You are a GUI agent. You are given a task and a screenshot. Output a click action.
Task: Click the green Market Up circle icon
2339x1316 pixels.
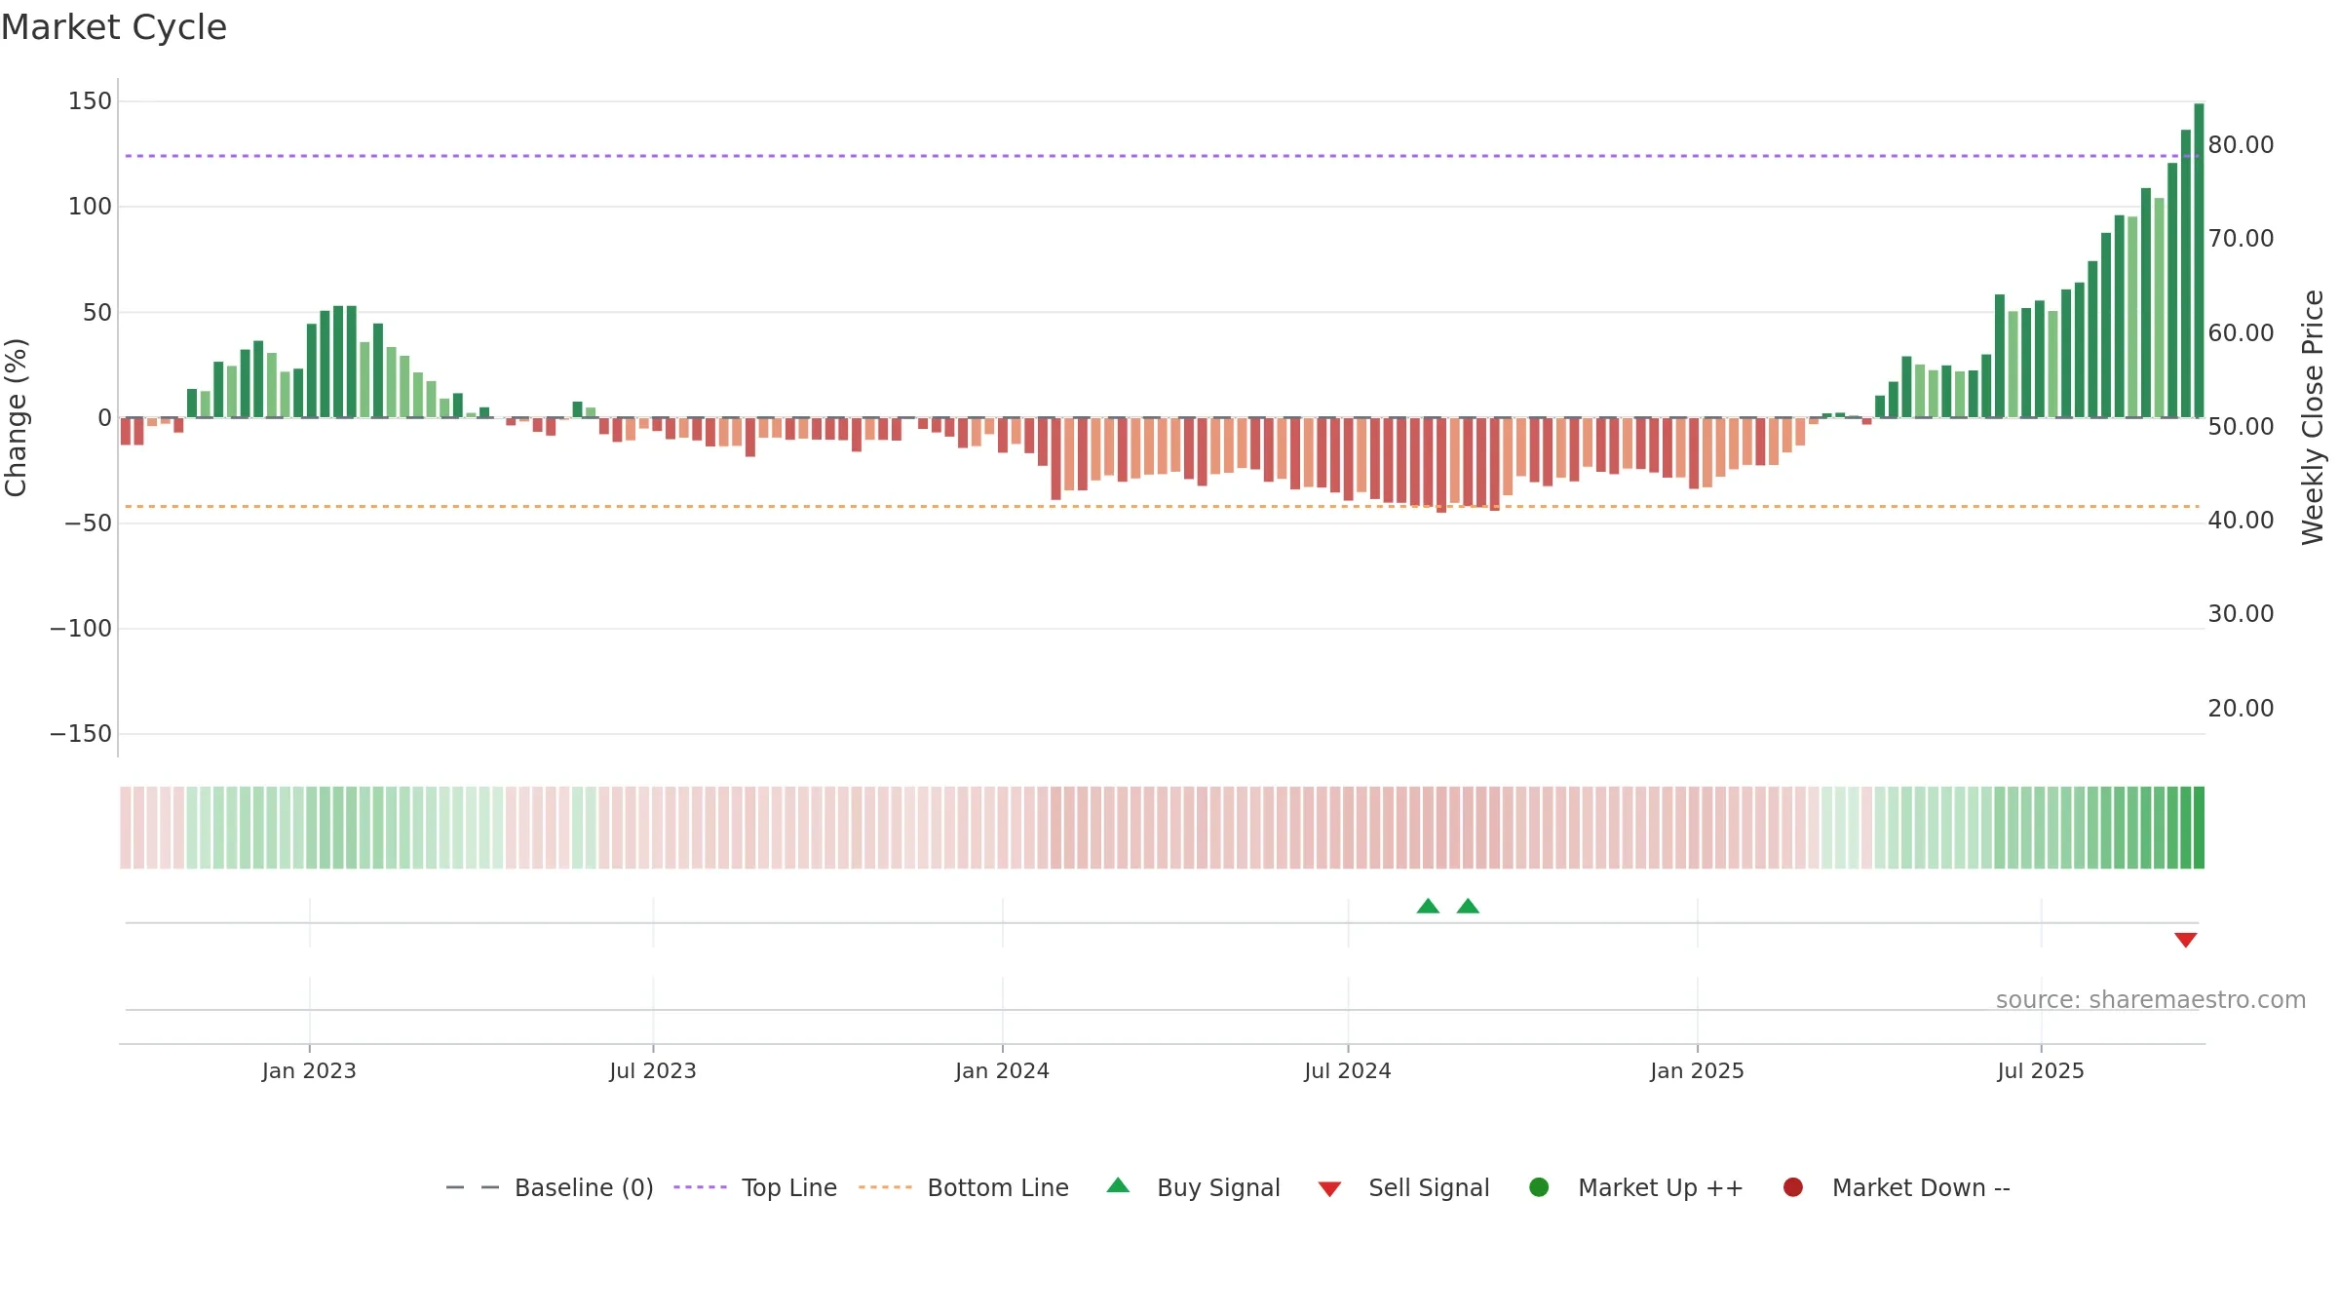tap(1539, 1187)
